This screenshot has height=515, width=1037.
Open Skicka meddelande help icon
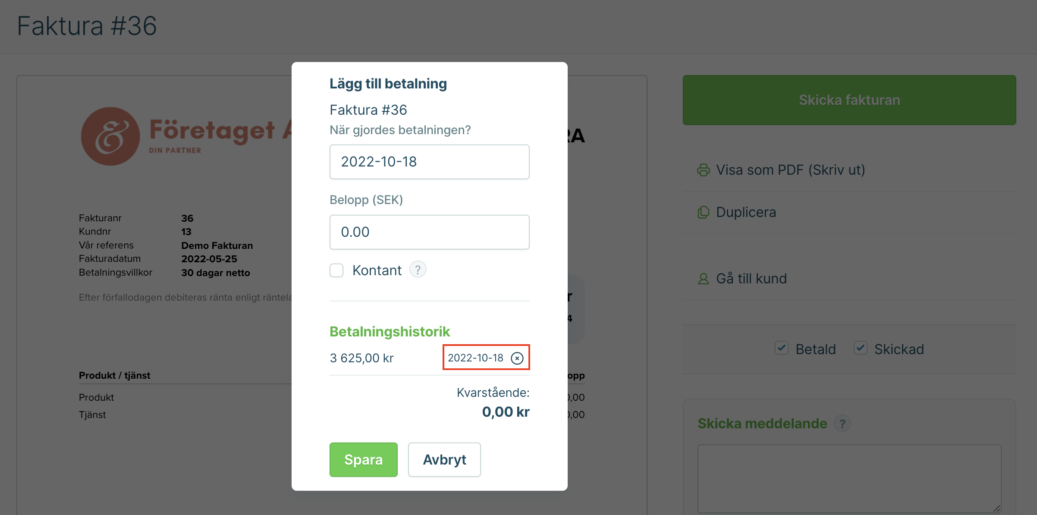pyautogui.click(x=842, y=424)
